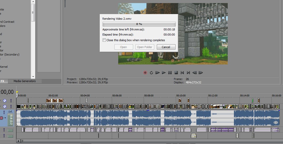Select the text media clip on the bottom track
This screenshot has width=283, height=144.
194,136
